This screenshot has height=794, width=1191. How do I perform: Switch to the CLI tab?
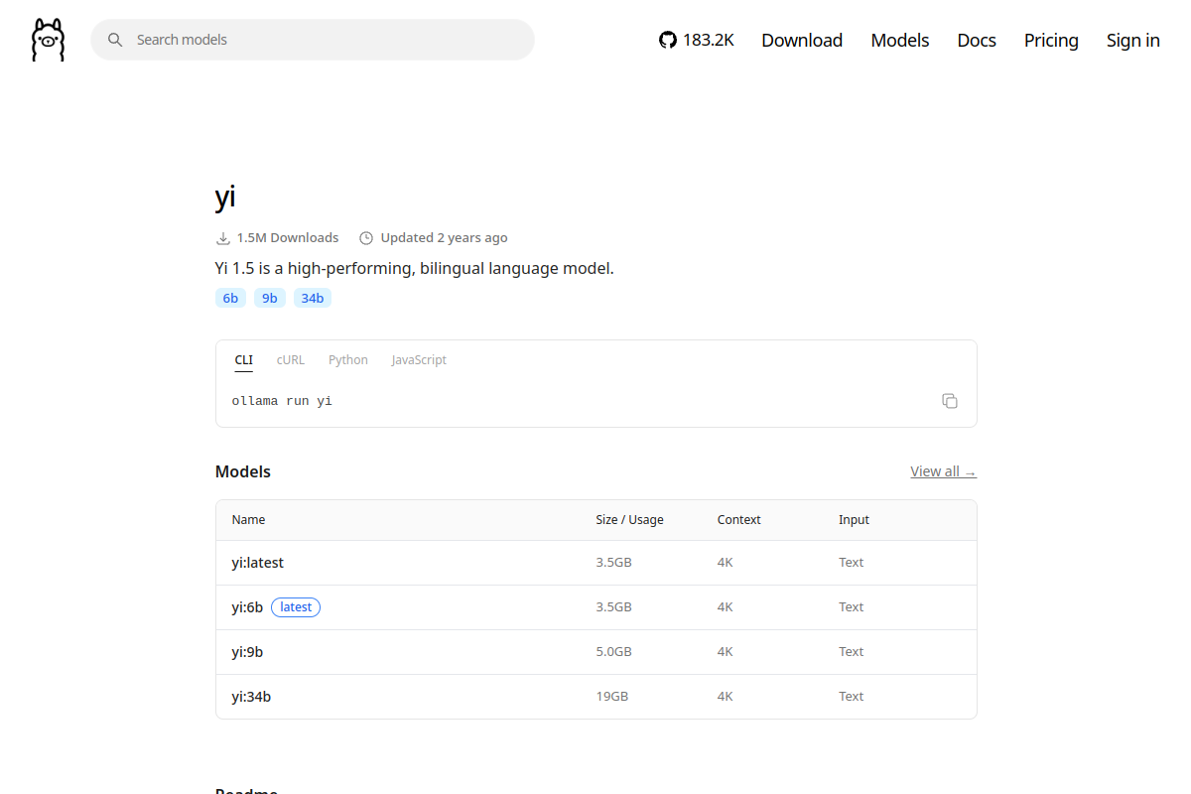[x=244, y=360]
